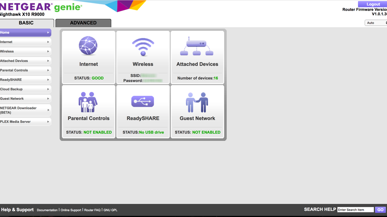Click the arrow beside Wireless sidebar item

pos(48,51)
